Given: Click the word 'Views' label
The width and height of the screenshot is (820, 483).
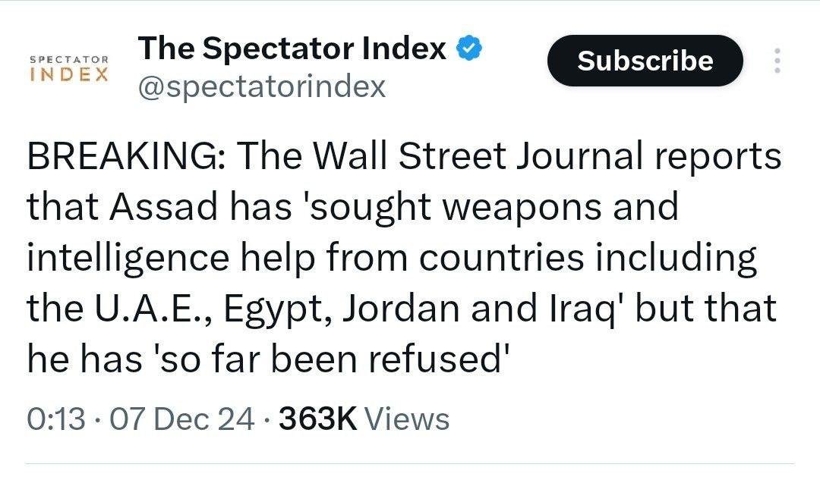Looking at the screenshot, I should coord(407,419).
